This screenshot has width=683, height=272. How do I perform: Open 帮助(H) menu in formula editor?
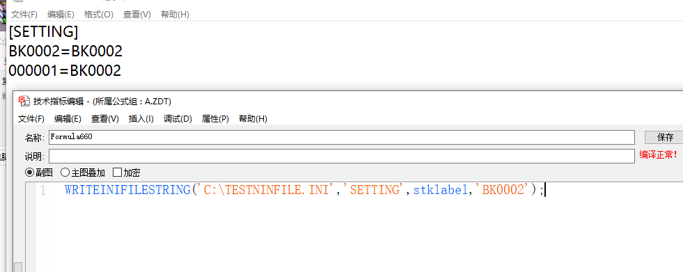tap(253, 119)
